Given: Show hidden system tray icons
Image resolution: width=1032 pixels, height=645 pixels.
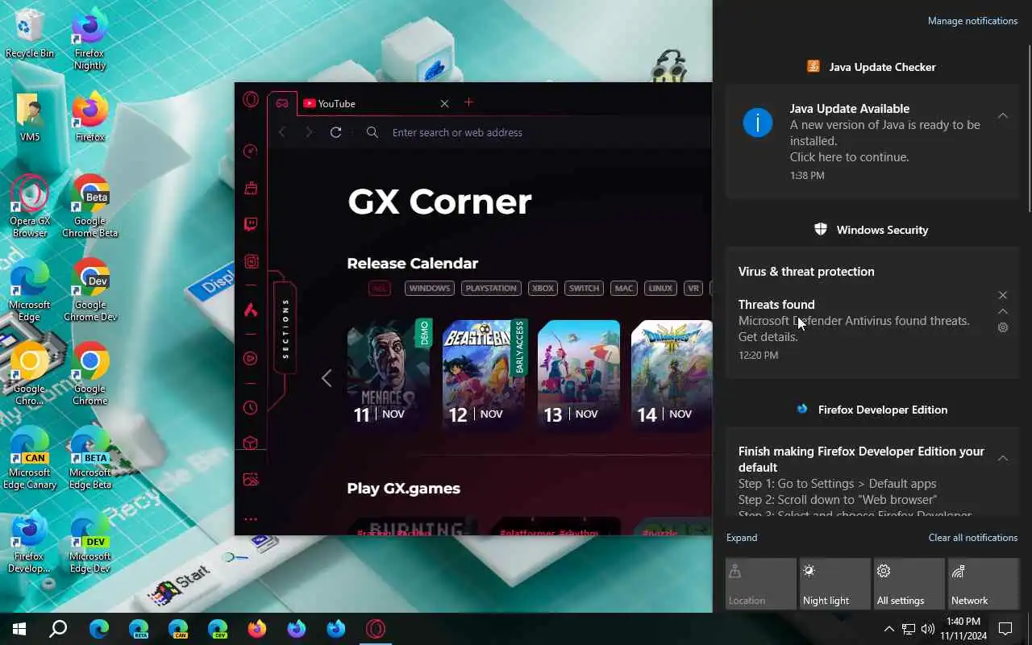Looking at the screenshot, I should coord(888,629).
